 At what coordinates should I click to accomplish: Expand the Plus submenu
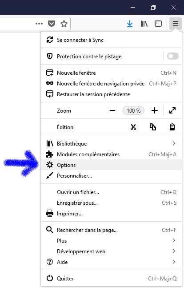111,241
